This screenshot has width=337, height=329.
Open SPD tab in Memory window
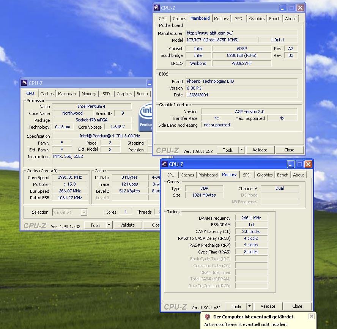[x=247, y=175]
